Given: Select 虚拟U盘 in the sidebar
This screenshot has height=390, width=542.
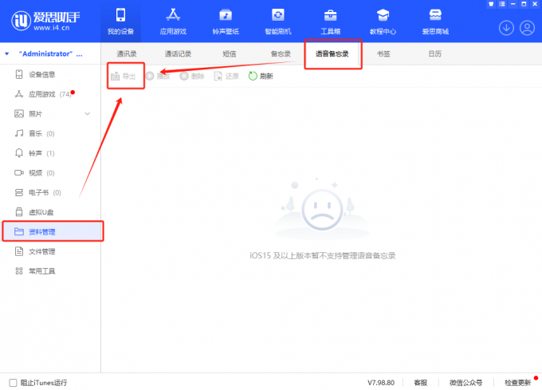Looking at the screenshot, I should 50,212.
